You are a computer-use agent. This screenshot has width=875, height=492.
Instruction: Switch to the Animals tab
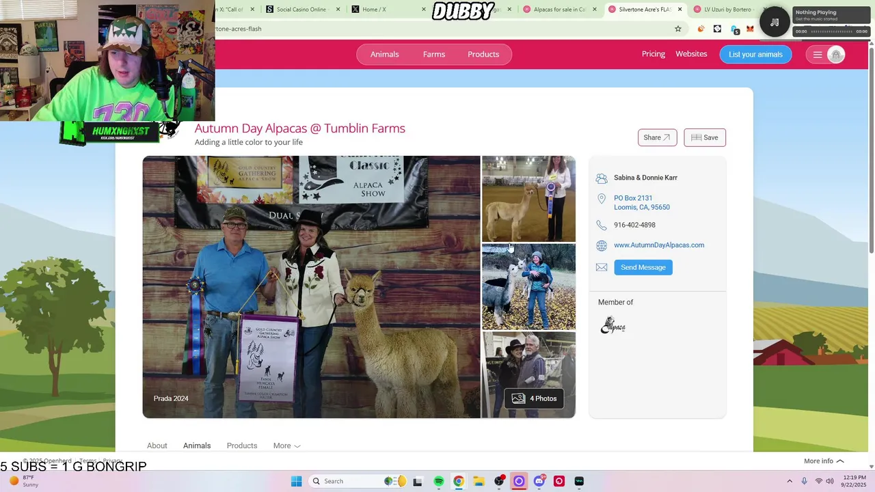click(197, 446)
